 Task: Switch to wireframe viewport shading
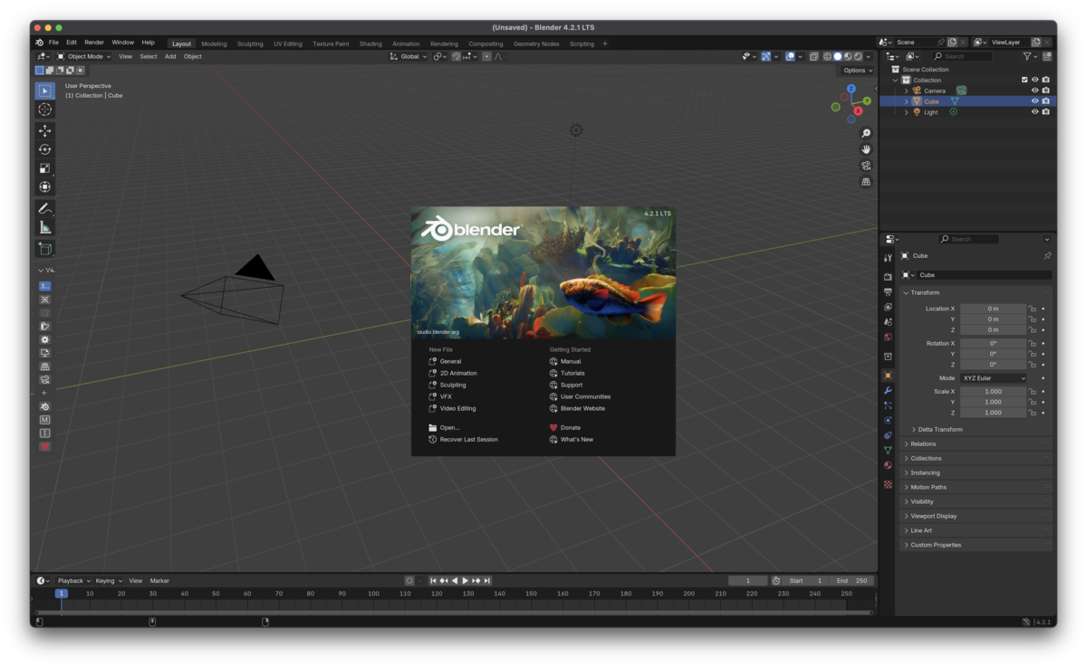827,56
